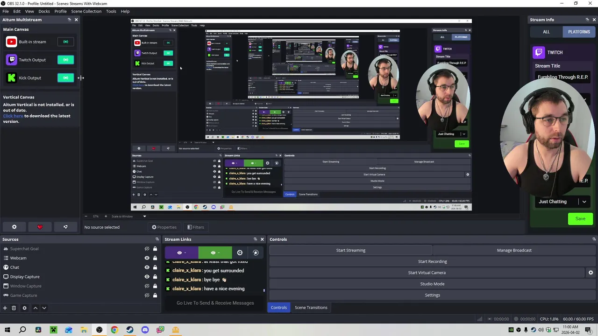This screenshot has width=598, height=336.
Task: Enable Studio Mode
Action: click(x=432, y=284)
